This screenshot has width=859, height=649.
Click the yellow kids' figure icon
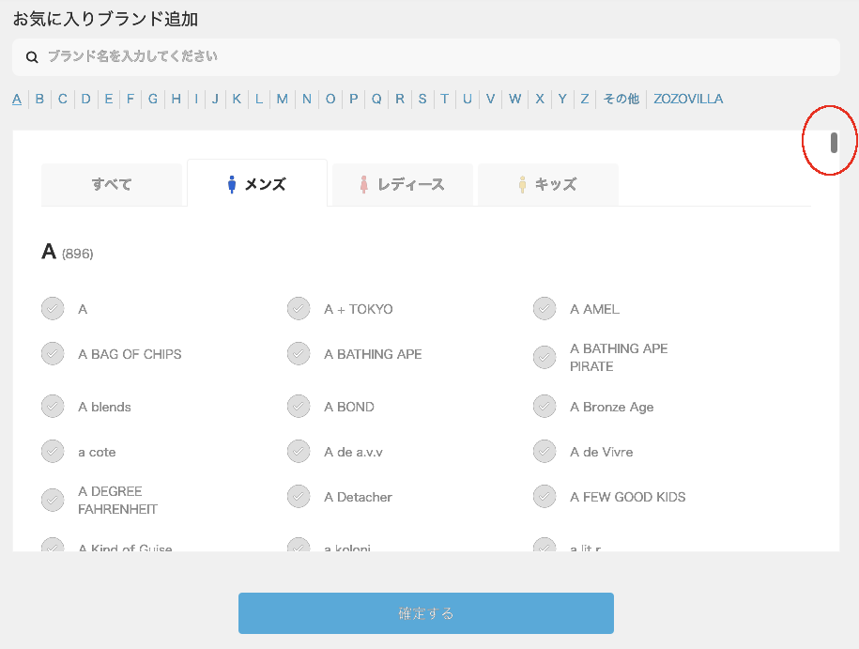[x=523, y=185]
